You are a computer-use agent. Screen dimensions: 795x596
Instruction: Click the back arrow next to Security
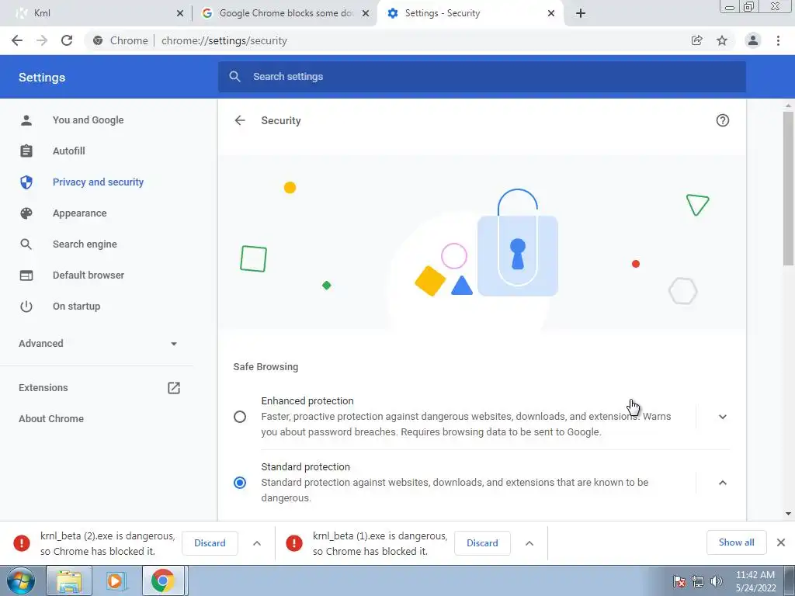click(240, 120)
